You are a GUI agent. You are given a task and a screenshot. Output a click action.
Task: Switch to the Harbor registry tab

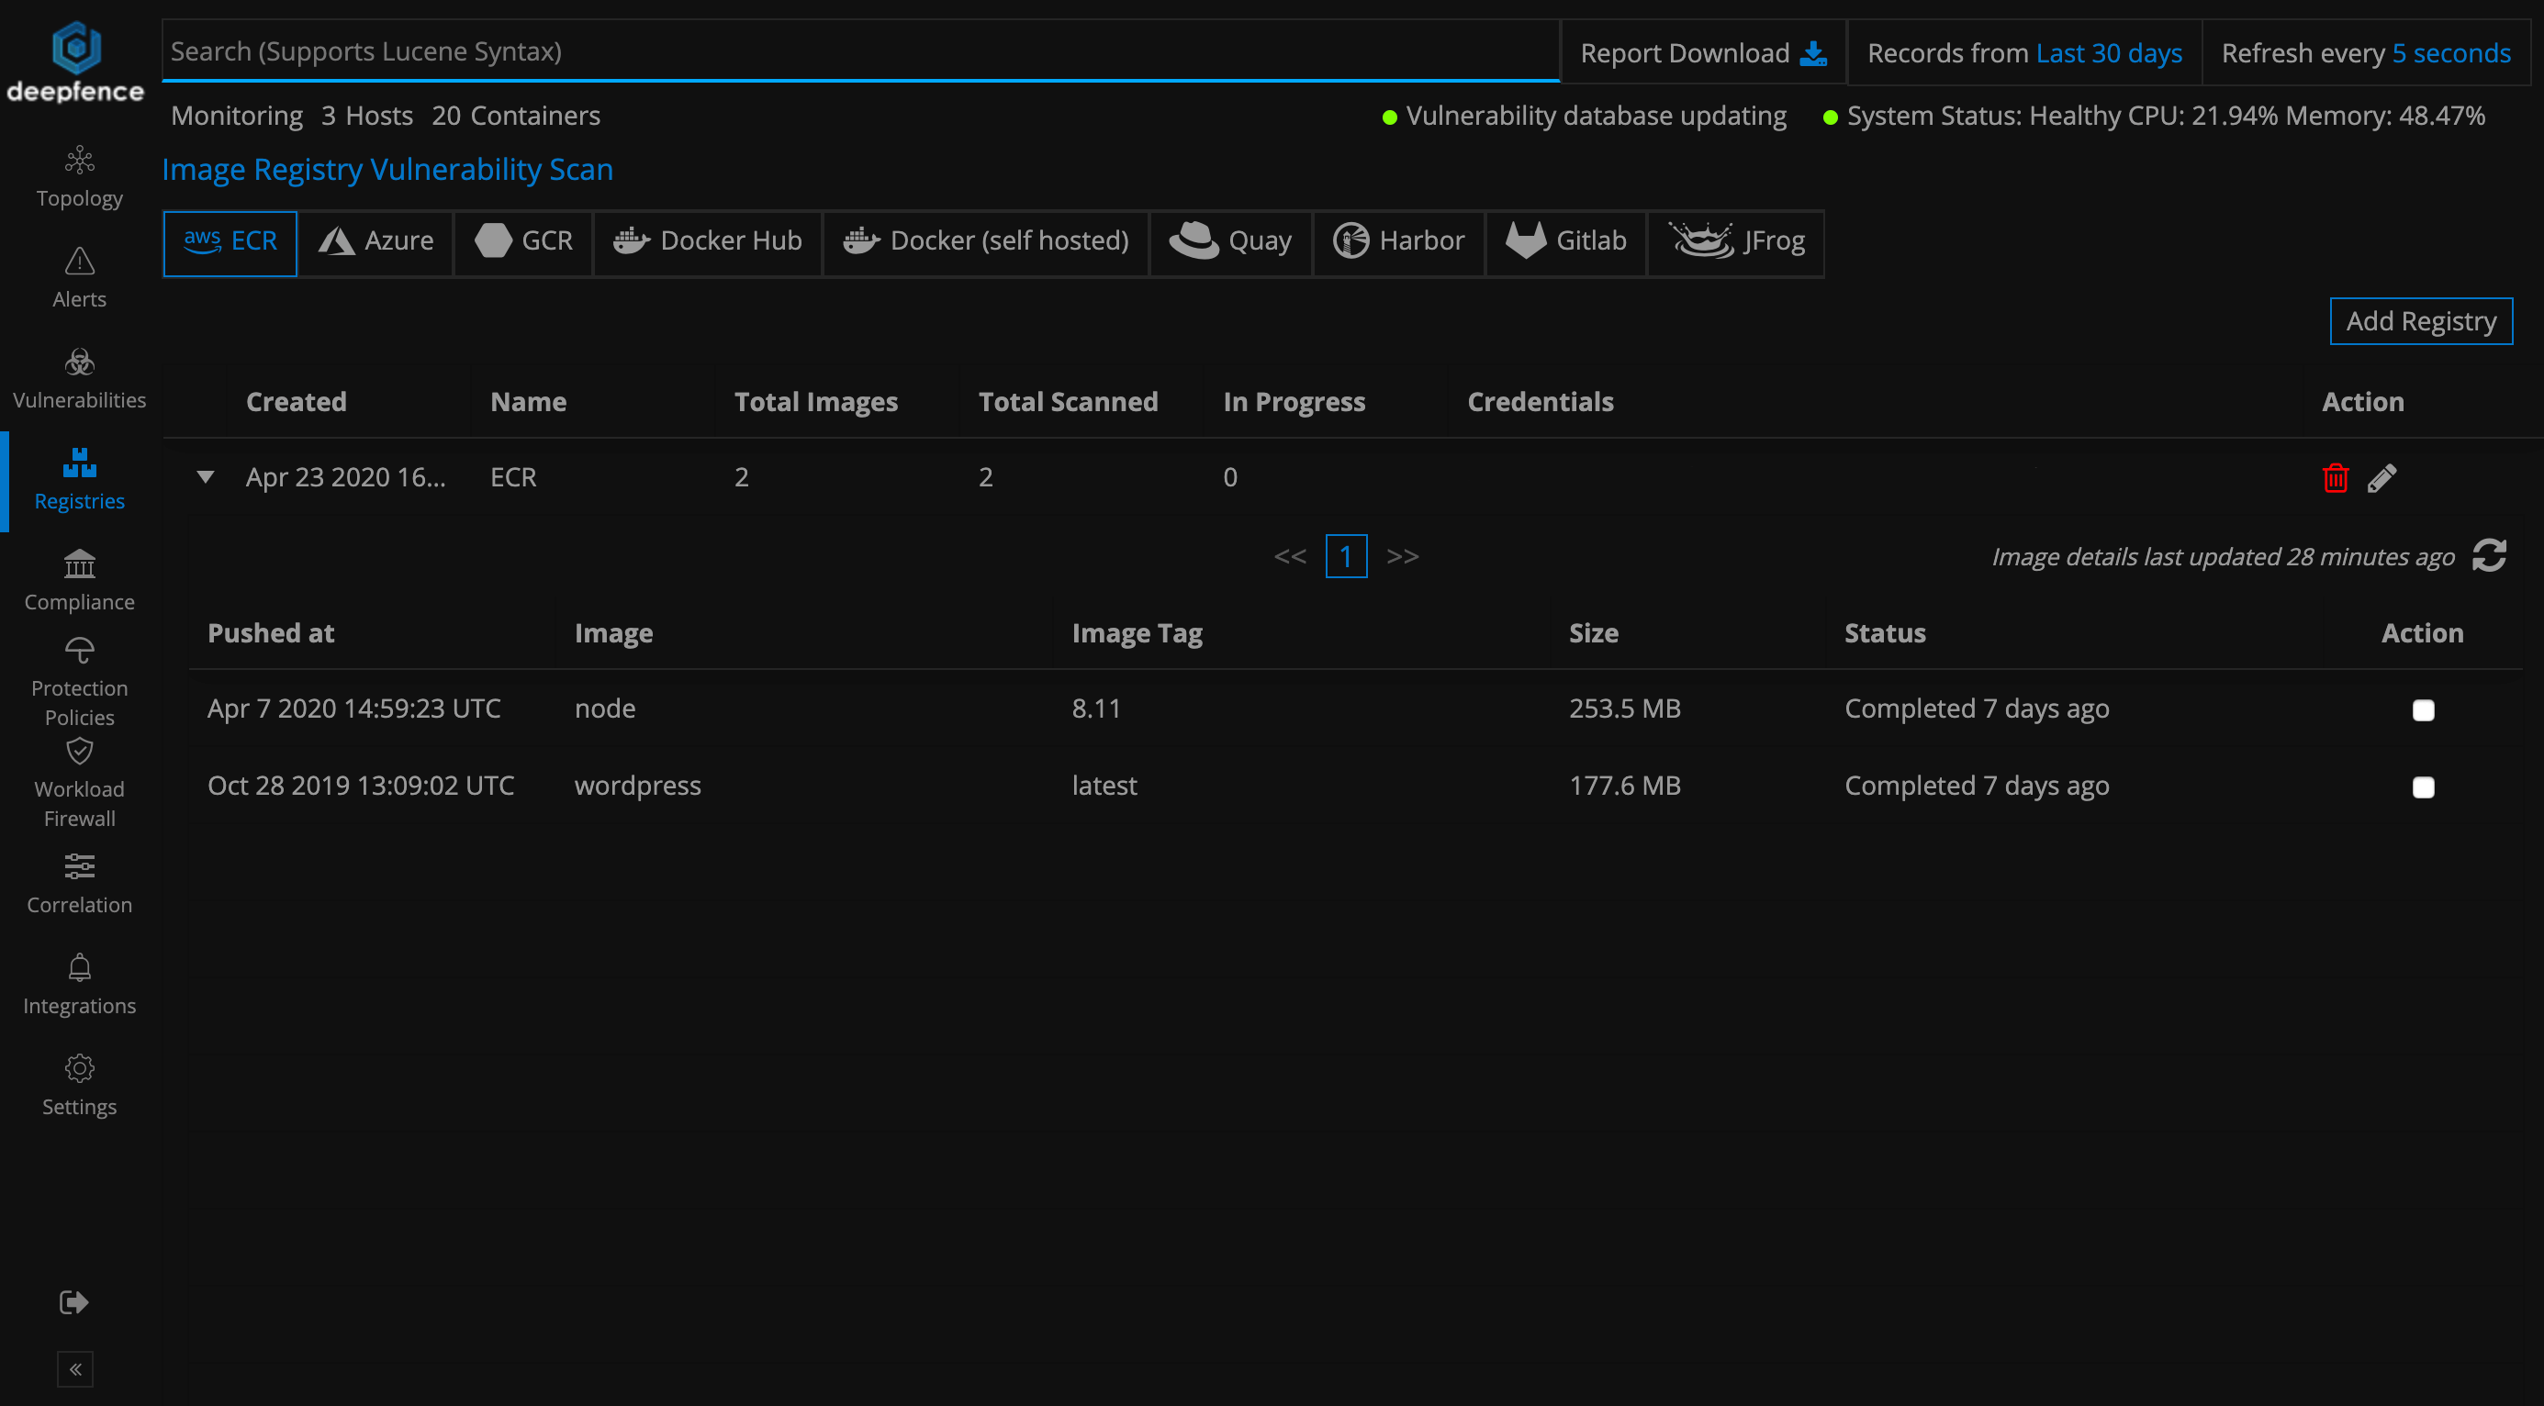(x=1398, y=241)
